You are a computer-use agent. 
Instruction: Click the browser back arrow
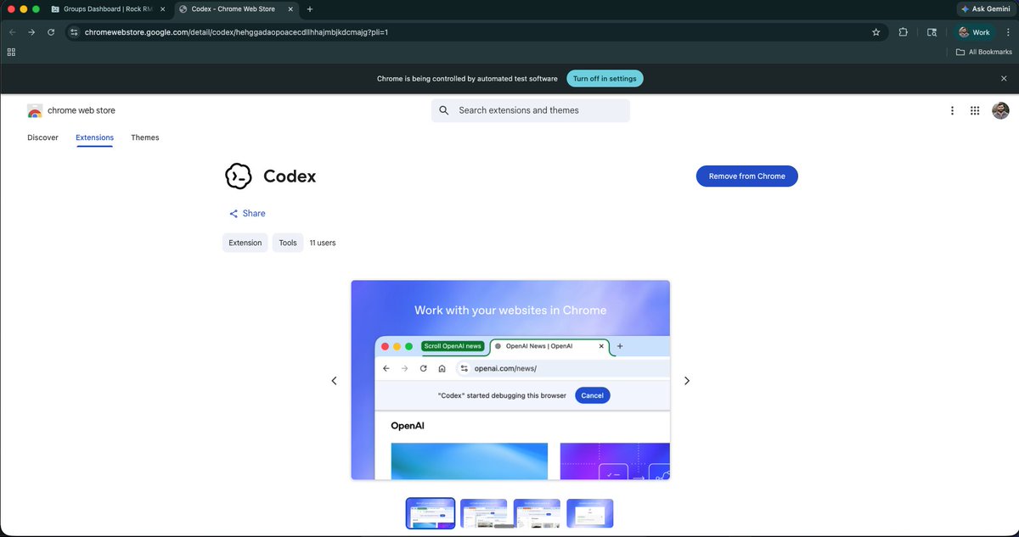(12, 32)
